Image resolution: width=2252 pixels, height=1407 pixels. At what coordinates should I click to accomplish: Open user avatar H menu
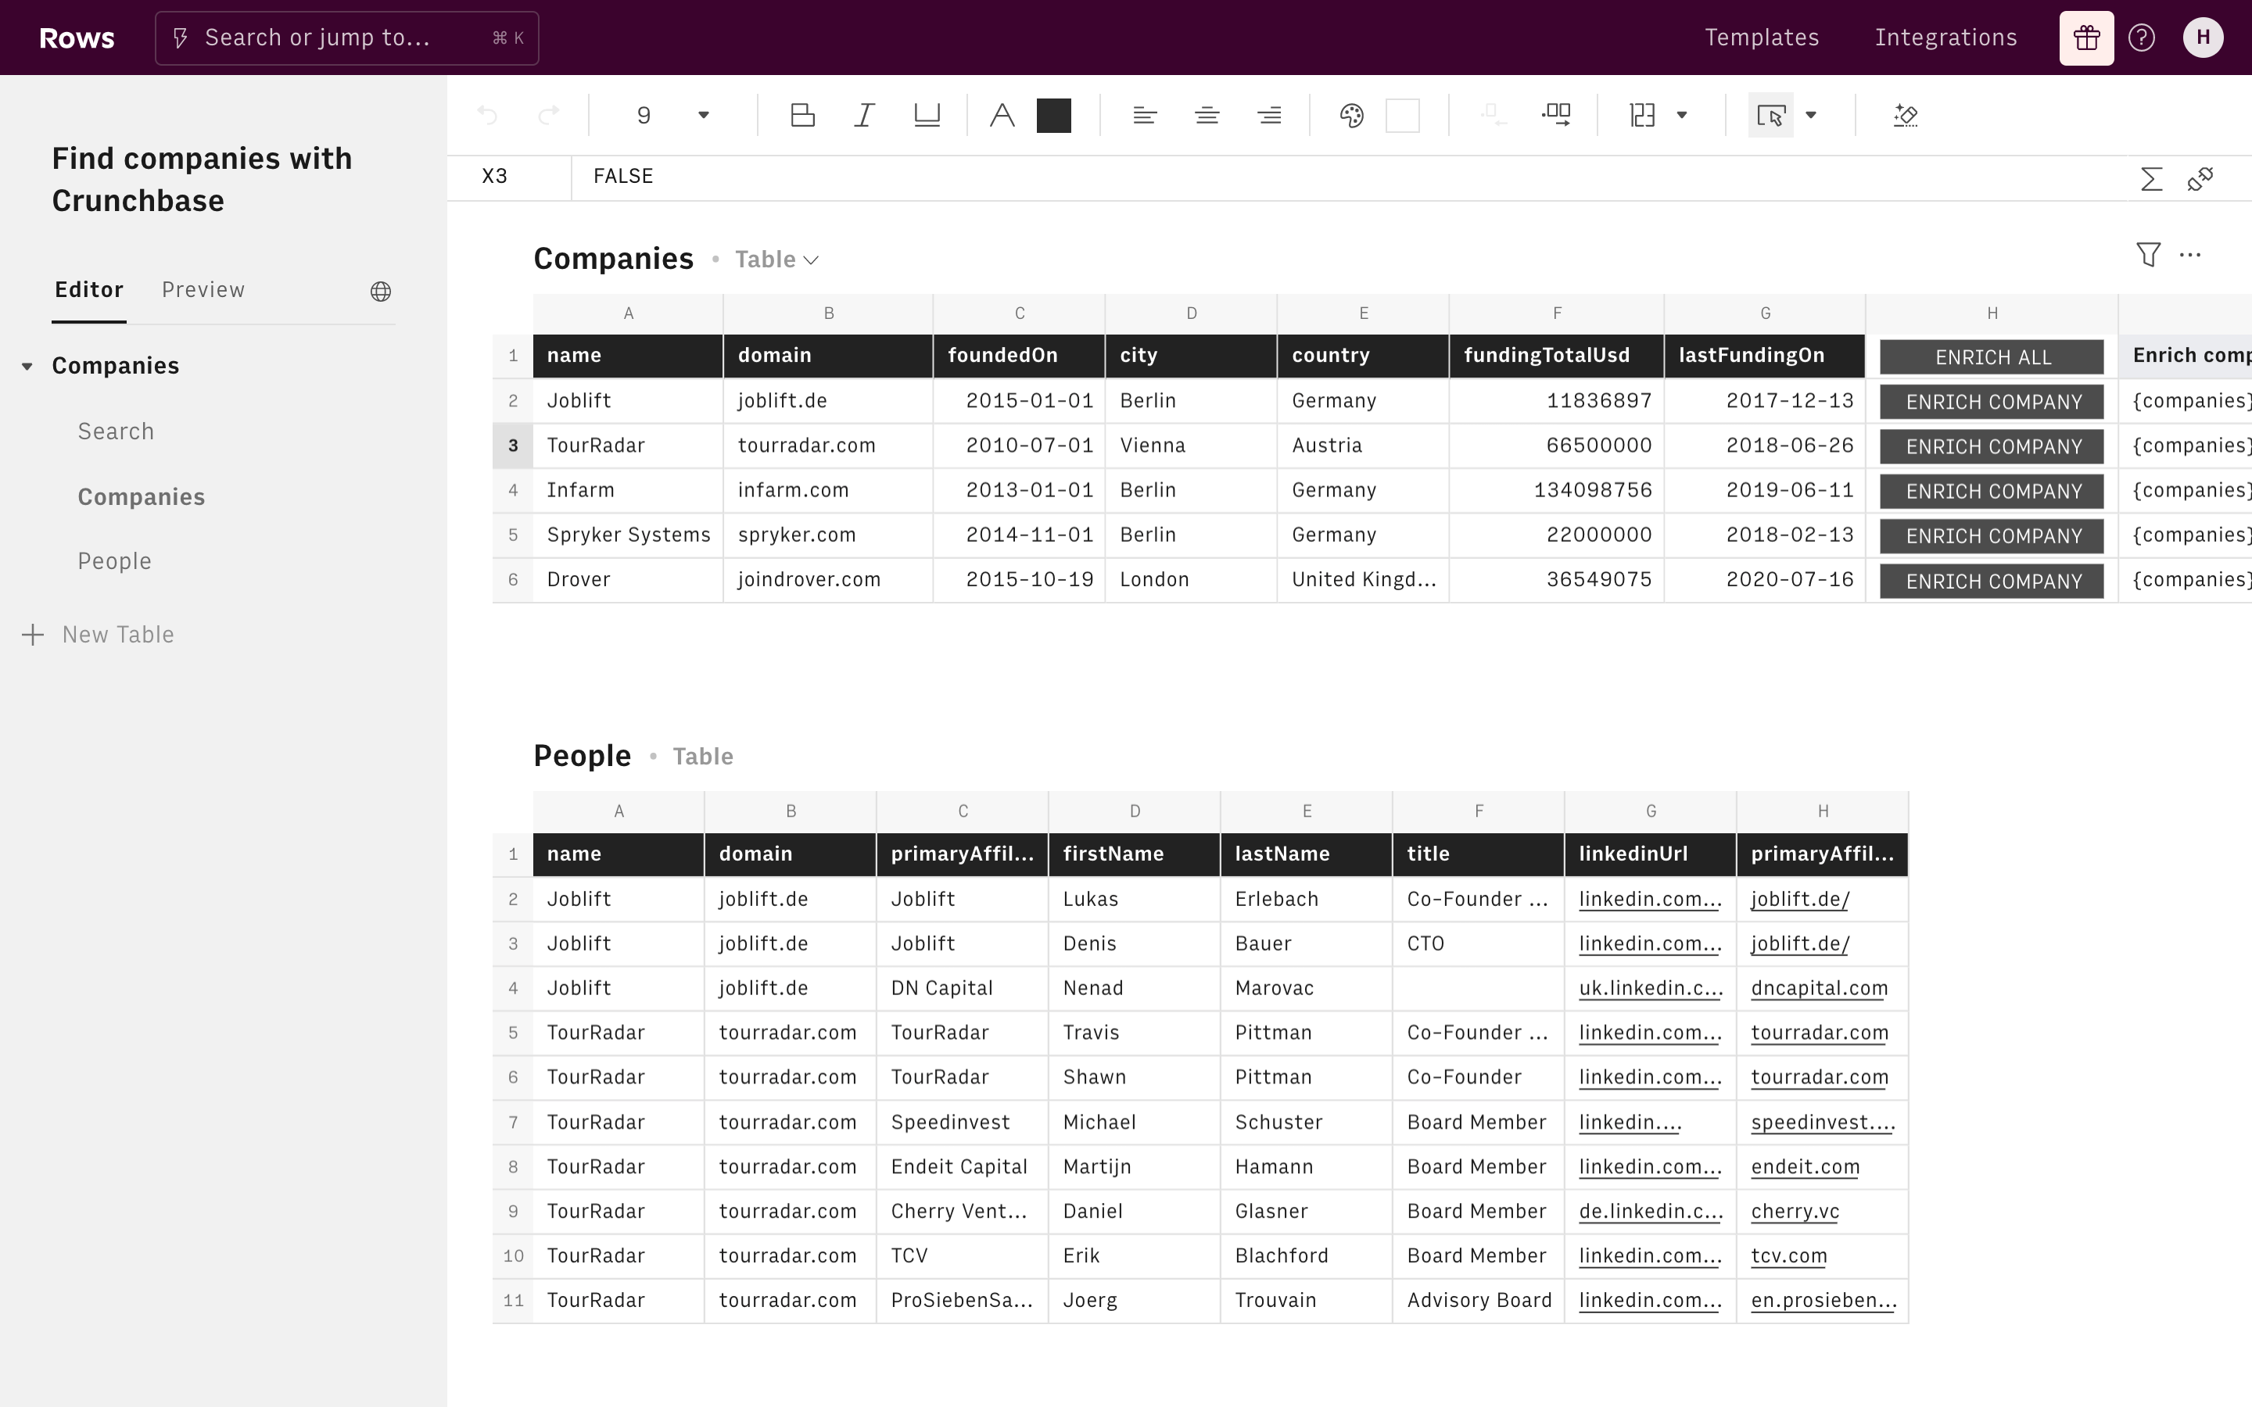point(2203,38)
